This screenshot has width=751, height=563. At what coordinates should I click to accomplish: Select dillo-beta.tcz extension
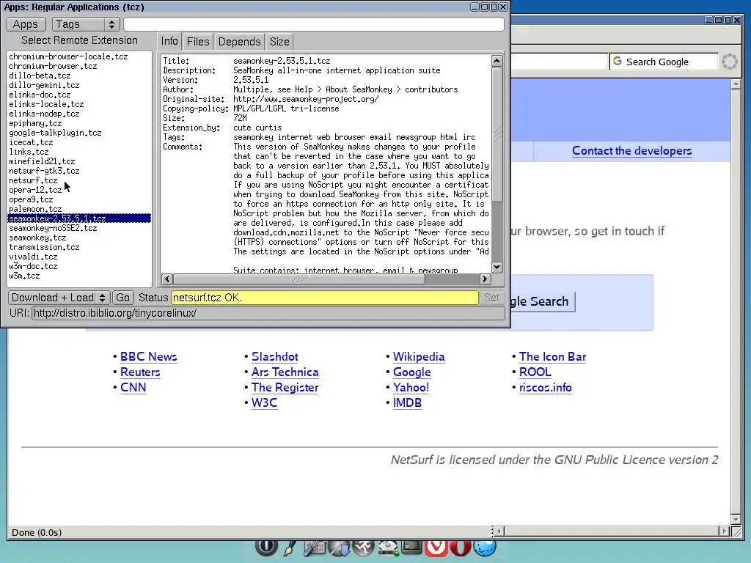[79, 76]
